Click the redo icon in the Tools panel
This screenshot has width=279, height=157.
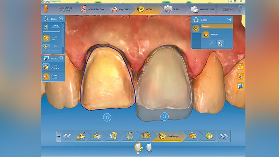coord(220,43)
